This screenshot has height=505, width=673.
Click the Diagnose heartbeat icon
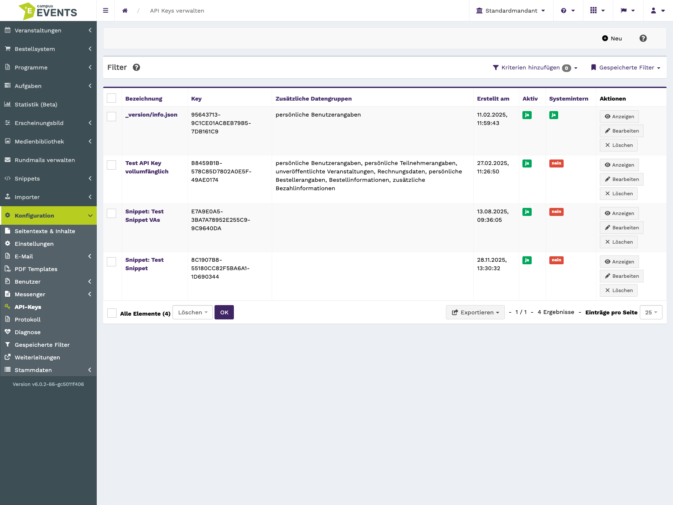[8, 332]
